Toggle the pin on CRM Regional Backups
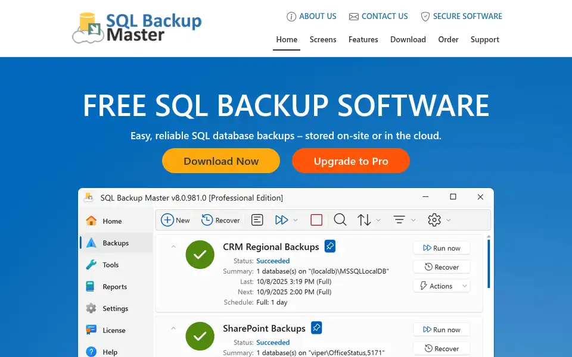Image resolution: width=572 pixels, height=357 pixels. click(x=329, y=246)
